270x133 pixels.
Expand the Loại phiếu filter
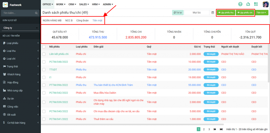click(20, 43)
